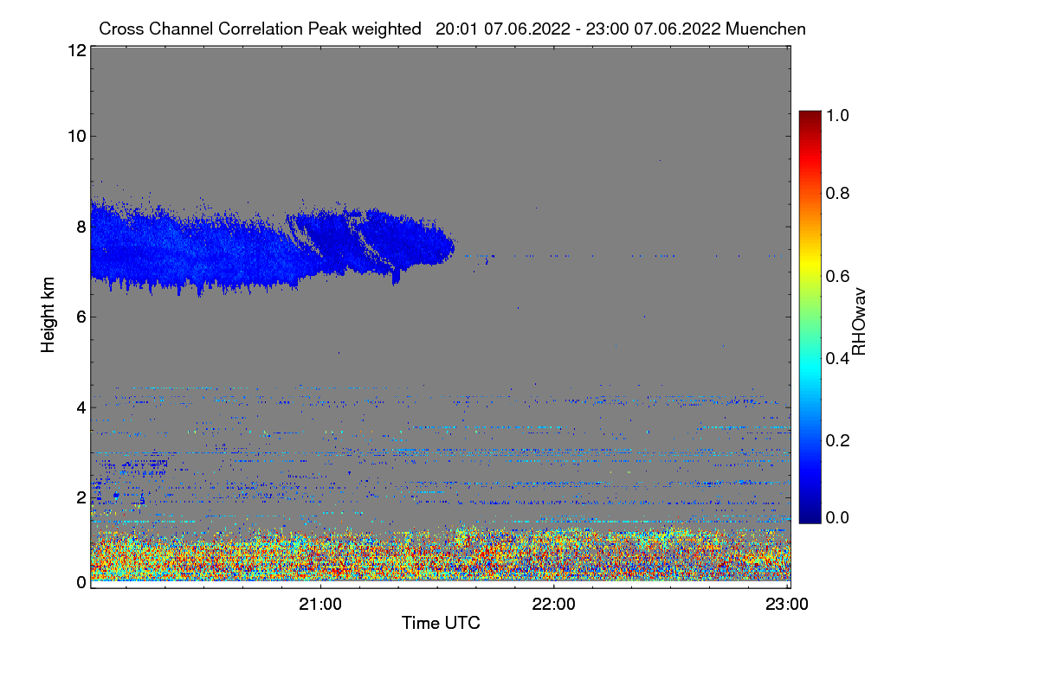The image size is (1039, 692).
Task: Click the height tick label '8'
Action: (80, 227)
